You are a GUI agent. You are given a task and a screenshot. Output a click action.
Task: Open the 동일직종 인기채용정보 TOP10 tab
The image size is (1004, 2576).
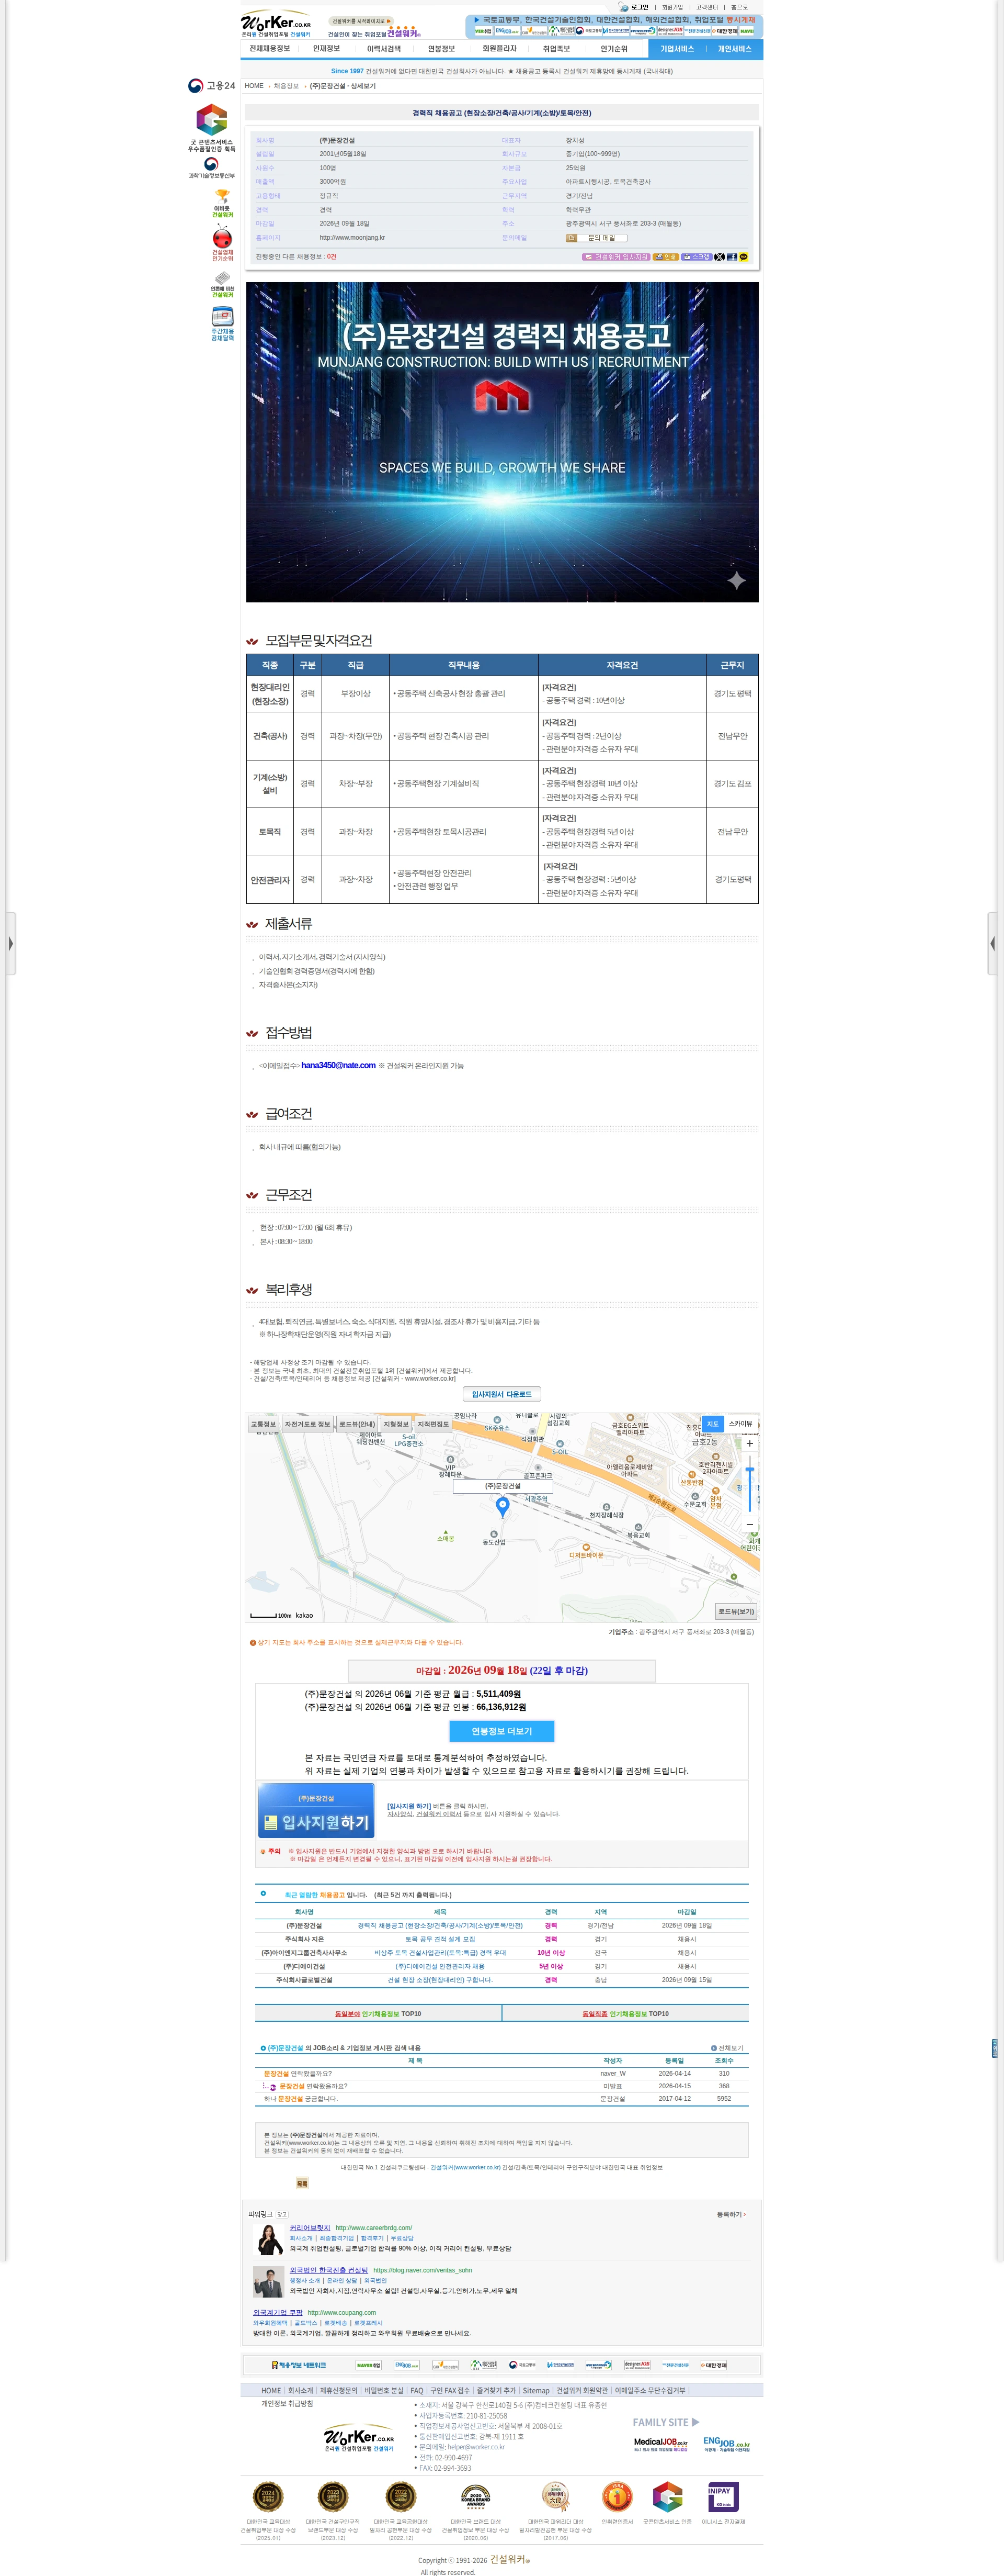(x=625, y=2014)
